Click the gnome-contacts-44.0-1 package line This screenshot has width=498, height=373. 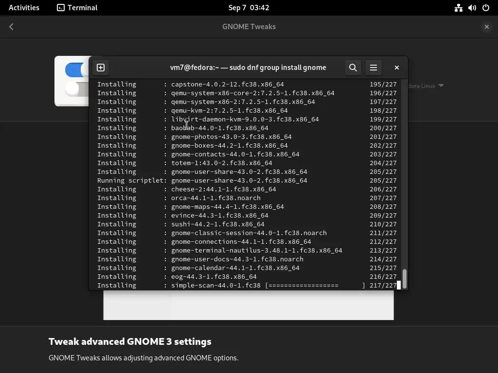[247, 154]
